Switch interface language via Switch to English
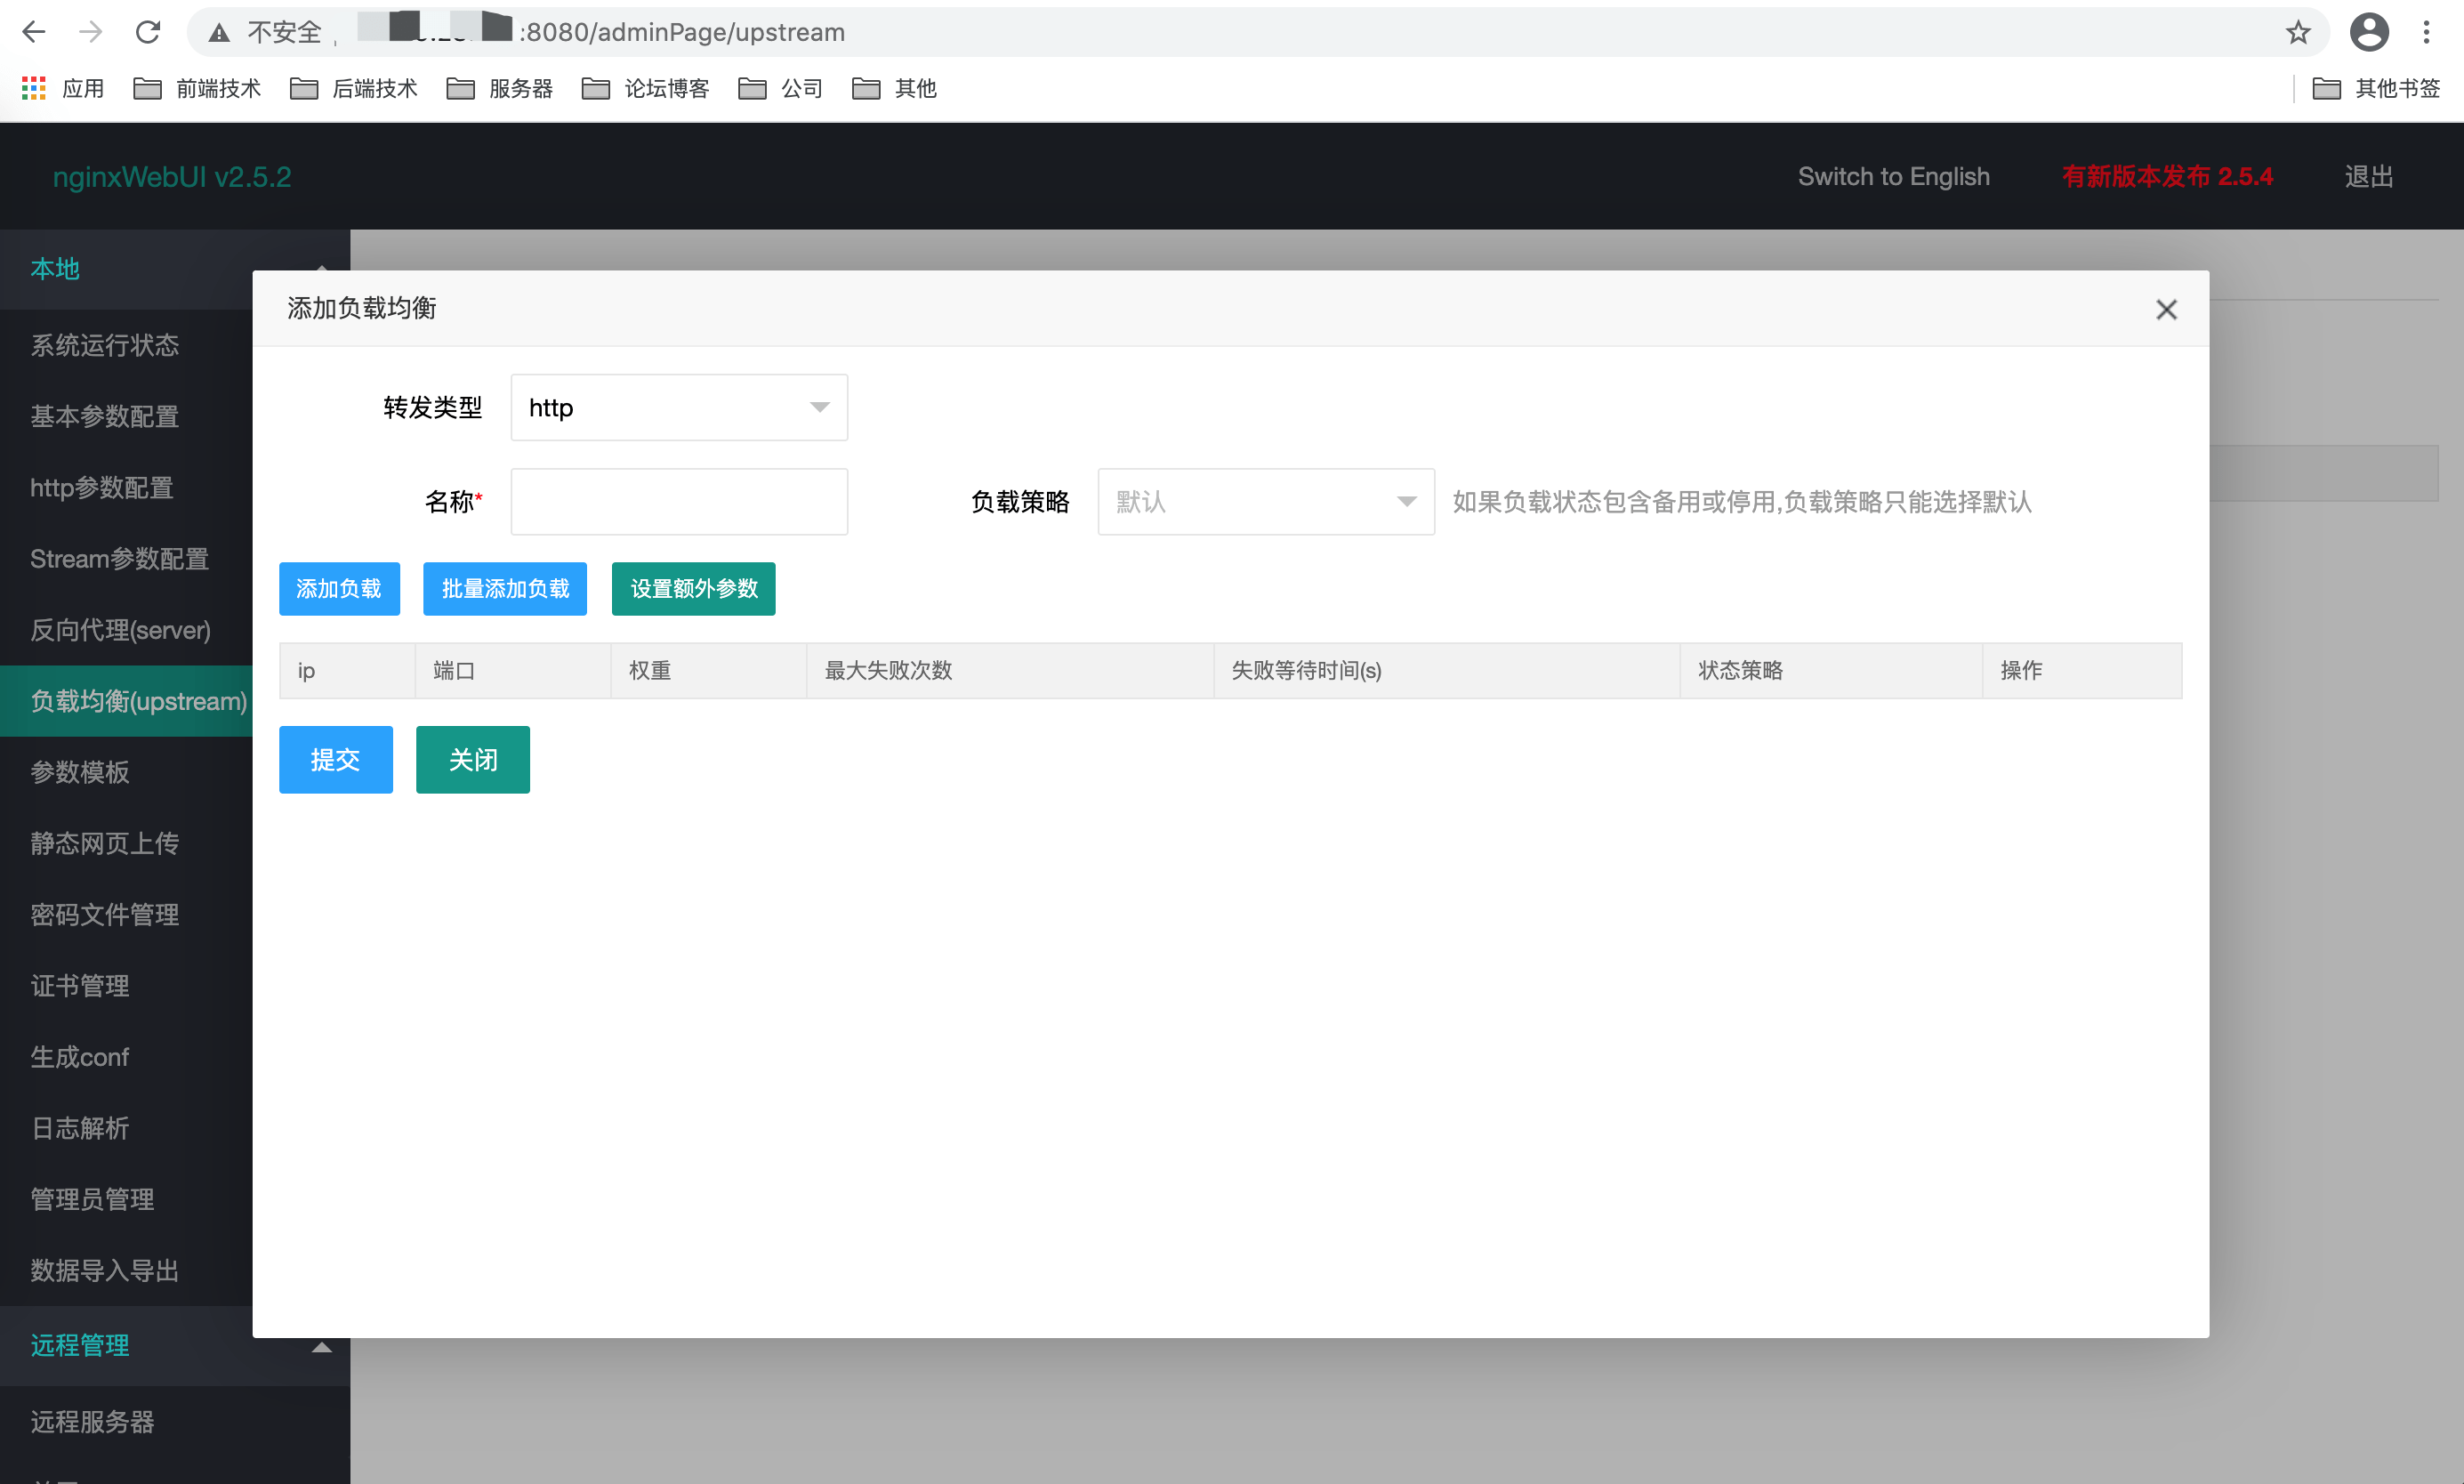The image size is (2464, 1484). 1894,176
